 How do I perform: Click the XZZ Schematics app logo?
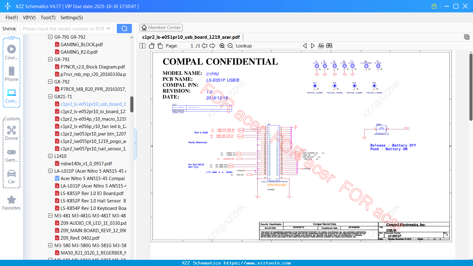click(8, 6)
